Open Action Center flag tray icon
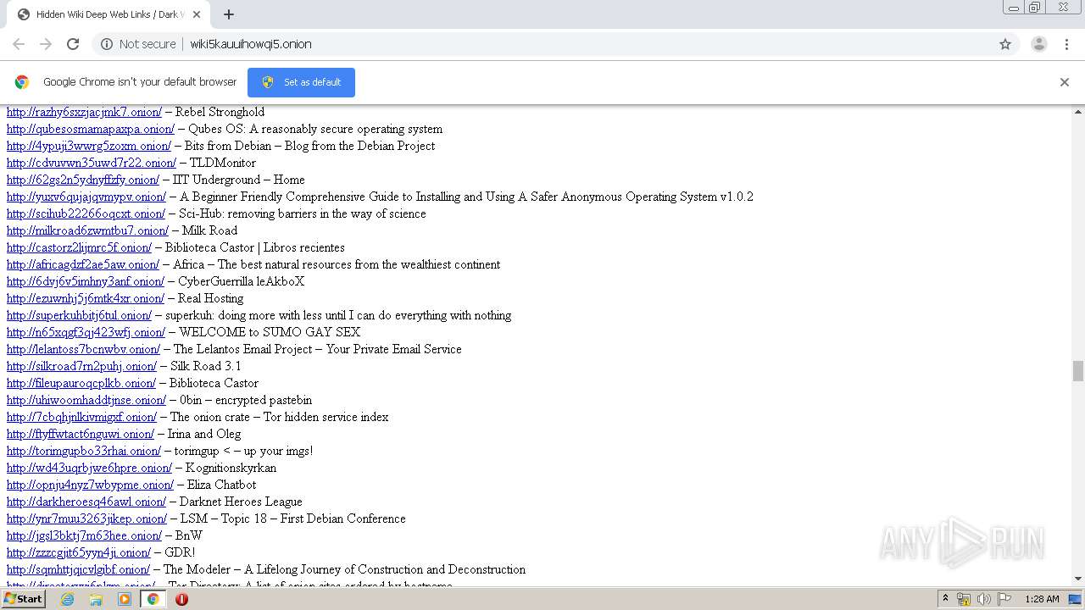Viewport: 1085px width, 610px height. point(1004,599)
